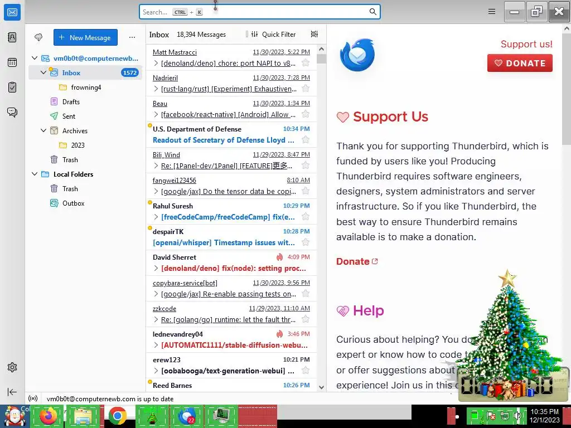Star the Matt Mastracci message
Viewport: 571px width, 428px height.
[306, 63]
